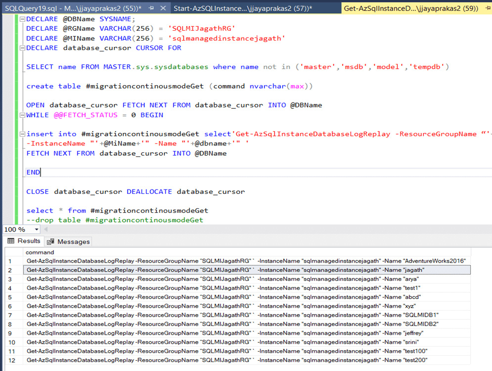This screenshot has width=492, height=371.
Task: Show the Results grid tab
Action: coord(24,241)
